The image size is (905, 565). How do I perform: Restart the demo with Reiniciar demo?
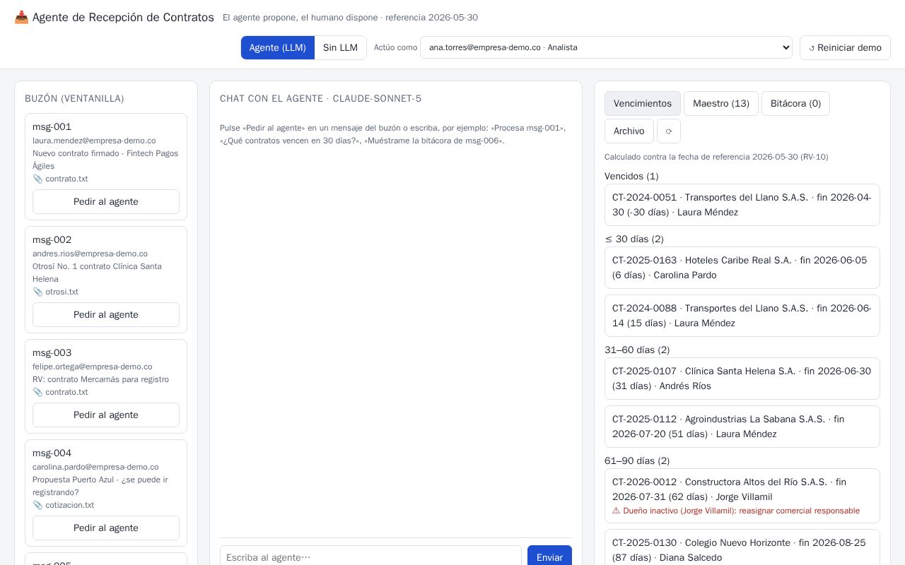845,48
